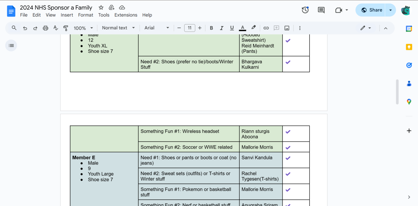The height and width of the screenshot is (206, 418).
Task: Open version history clock icon
Action: coord(305,10)
